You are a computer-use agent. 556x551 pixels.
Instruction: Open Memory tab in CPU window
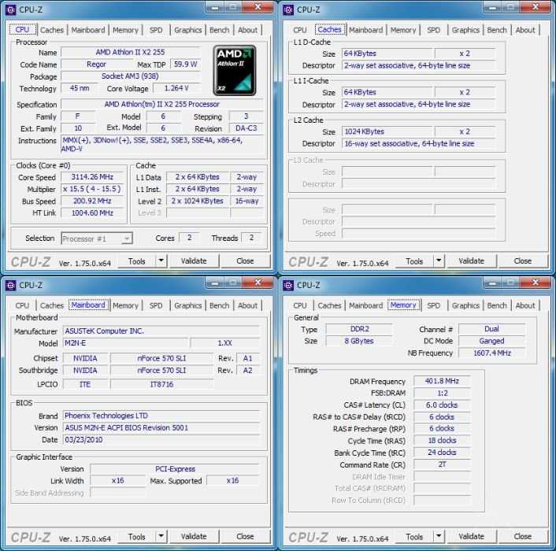coord(125,30)
